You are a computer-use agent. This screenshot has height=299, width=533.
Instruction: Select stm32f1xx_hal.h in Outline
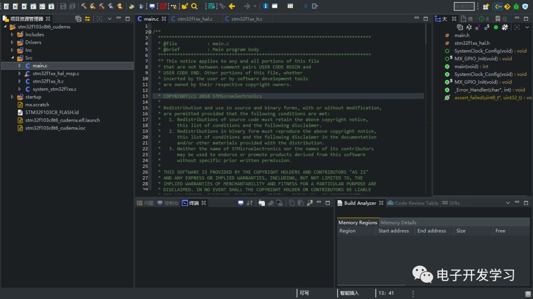point(472,43)
